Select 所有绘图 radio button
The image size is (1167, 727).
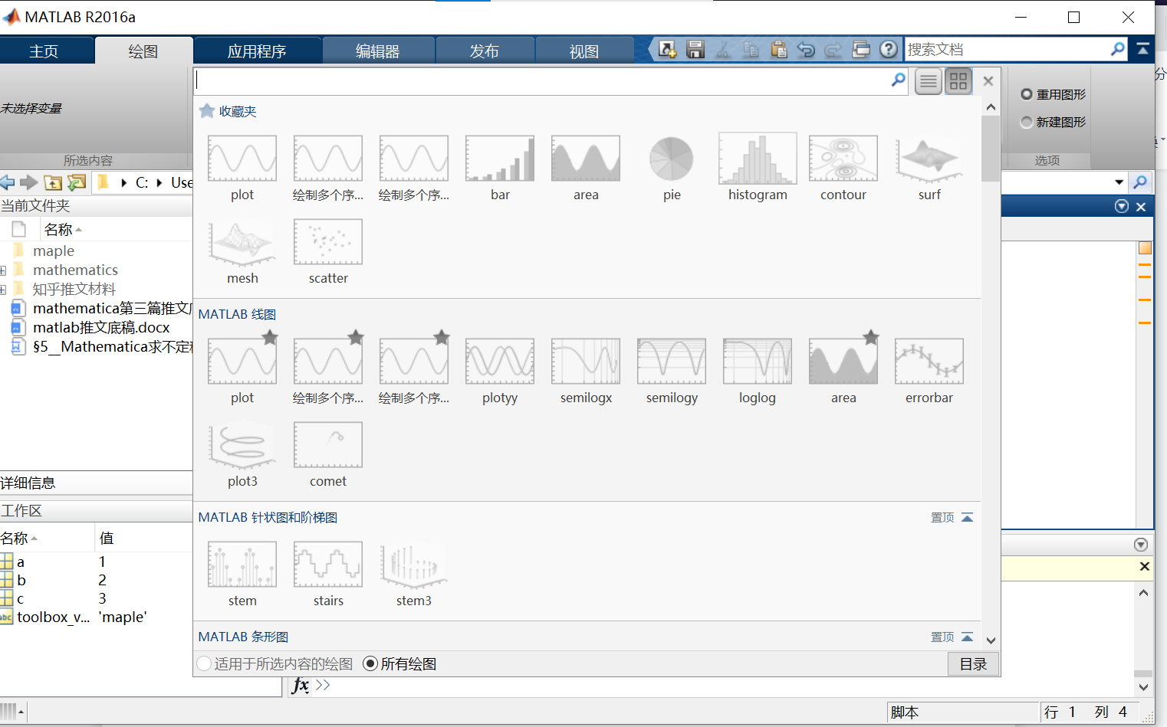(370, 663)
